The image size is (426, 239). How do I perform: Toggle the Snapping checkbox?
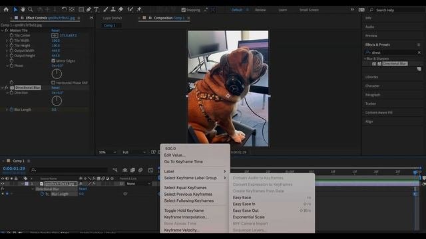(184, 10)
